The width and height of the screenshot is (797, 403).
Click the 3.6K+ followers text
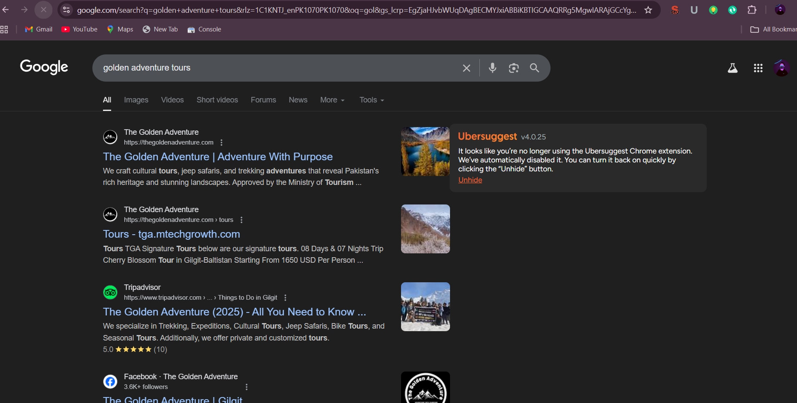click(x=146, y=387)
